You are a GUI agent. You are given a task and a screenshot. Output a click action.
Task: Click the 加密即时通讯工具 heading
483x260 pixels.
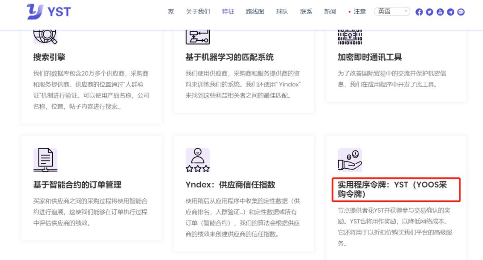click(370, 57)
